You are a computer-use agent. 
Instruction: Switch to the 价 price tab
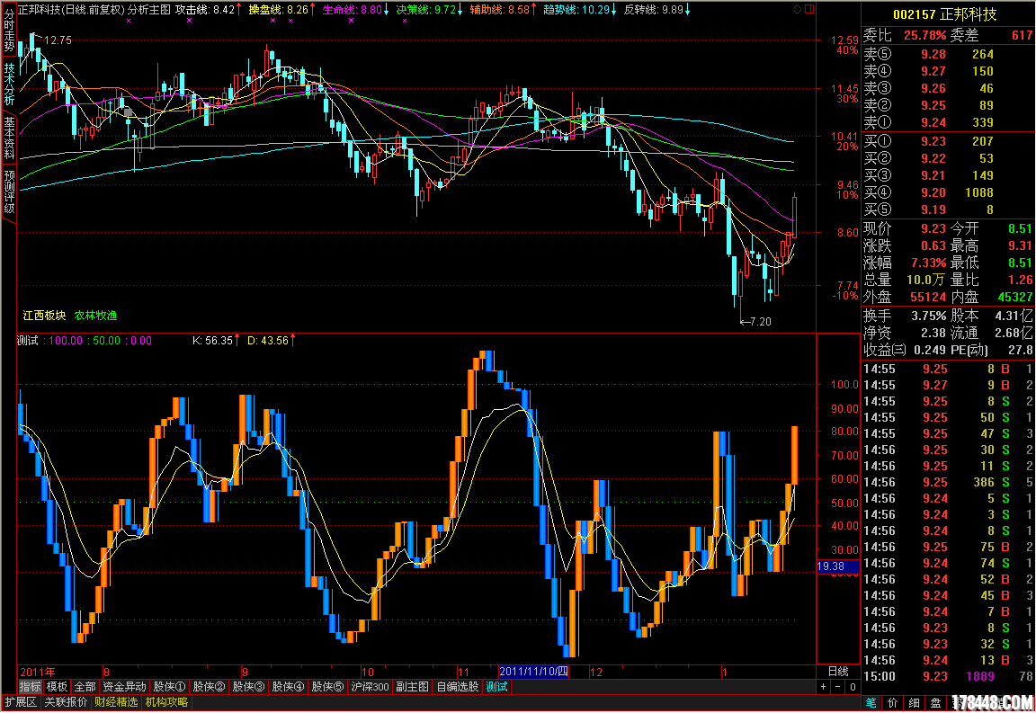893,703
